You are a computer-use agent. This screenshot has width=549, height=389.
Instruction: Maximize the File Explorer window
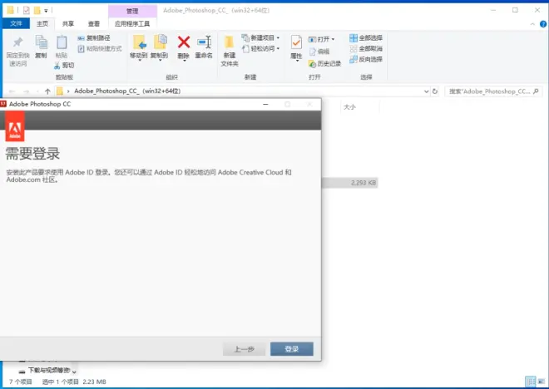pos(515,10)
